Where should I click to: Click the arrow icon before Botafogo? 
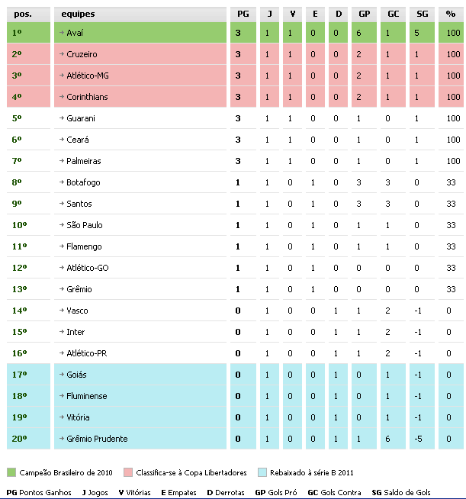(x=61, y=182)
